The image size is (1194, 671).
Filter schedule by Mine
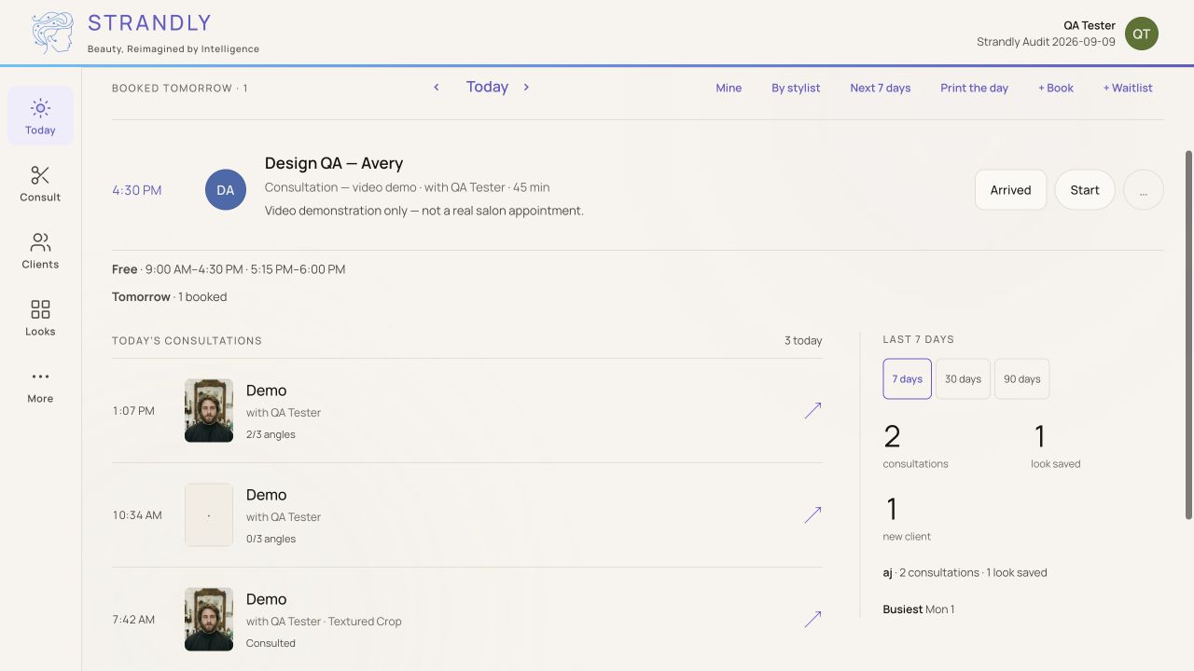click(x=729, y=88)
